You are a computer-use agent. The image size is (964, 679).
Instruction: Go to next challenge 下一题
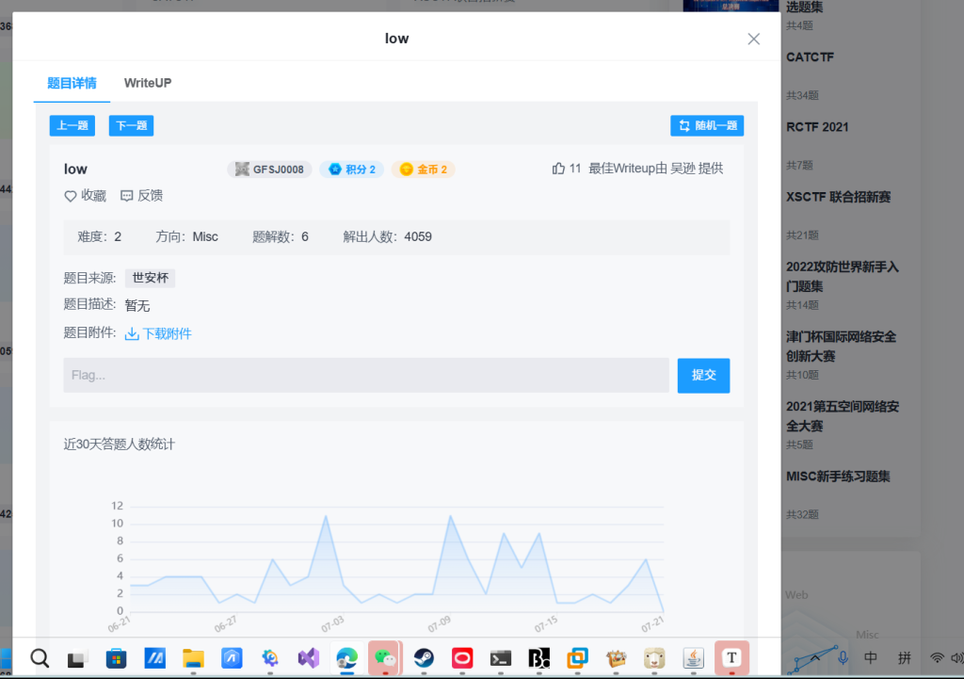[131, 125]
